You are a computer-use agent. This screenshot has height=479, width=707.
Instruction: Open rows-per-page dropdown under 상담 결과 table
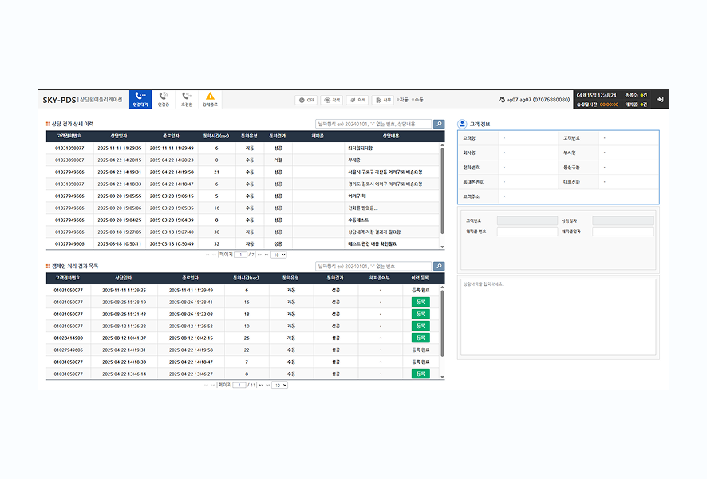pos(278,255)
